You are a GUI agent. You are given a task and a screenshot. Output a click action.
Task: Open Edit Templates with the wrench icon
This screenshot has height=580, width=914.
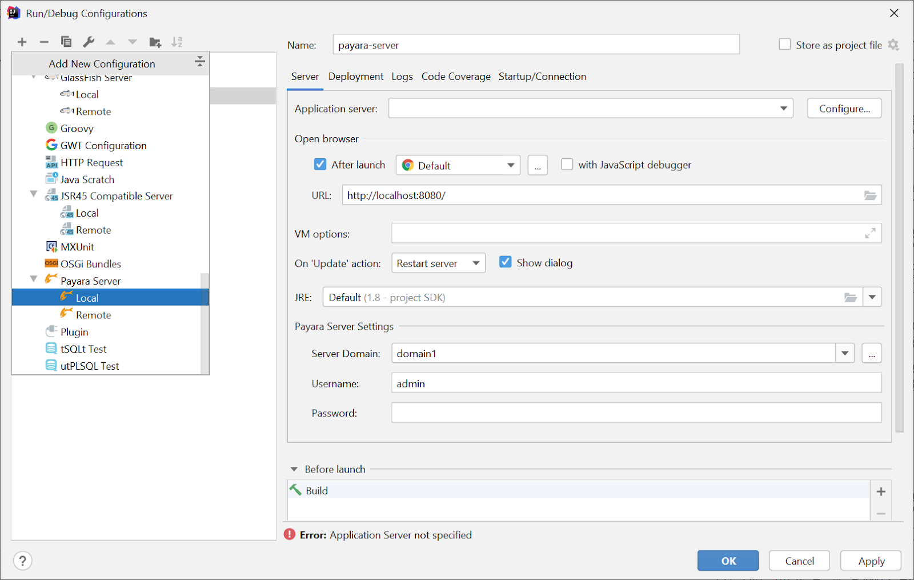pyautogui.click(x=89, y=42)
